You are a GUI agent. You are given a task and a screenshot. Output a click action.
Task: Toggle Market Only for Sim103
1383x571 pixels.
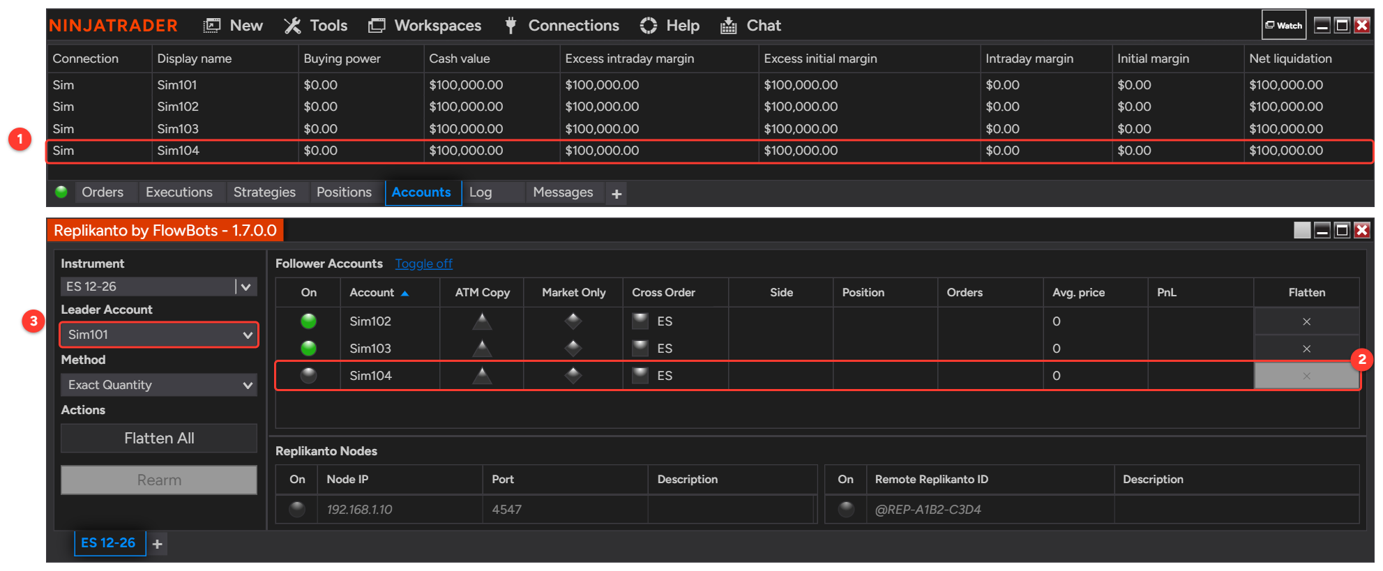(x=573, y=349)
